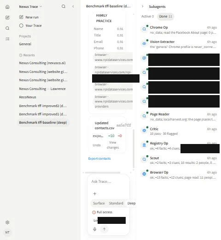Screen dimensions: 221x240
Task: Switch to the Active 0 tab
Action: (x=147, y=16)
